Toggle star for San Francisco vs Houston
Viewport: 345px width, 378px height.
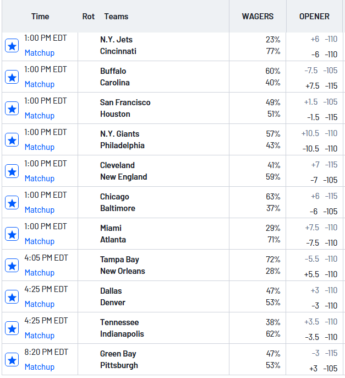click(x=12, y=109)
